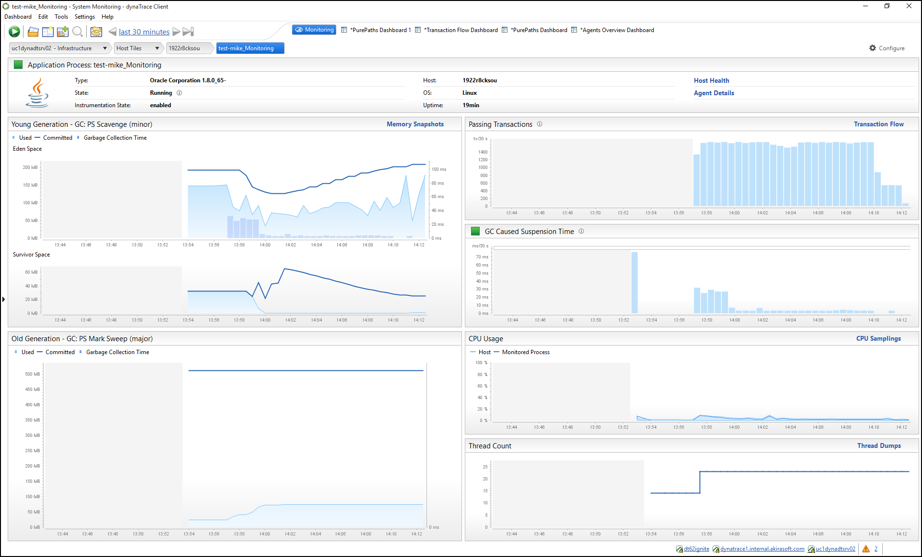Open the Transaction Flow Dashboard tab
Viewport: 922px width, 557px height.
coord(457,30)
